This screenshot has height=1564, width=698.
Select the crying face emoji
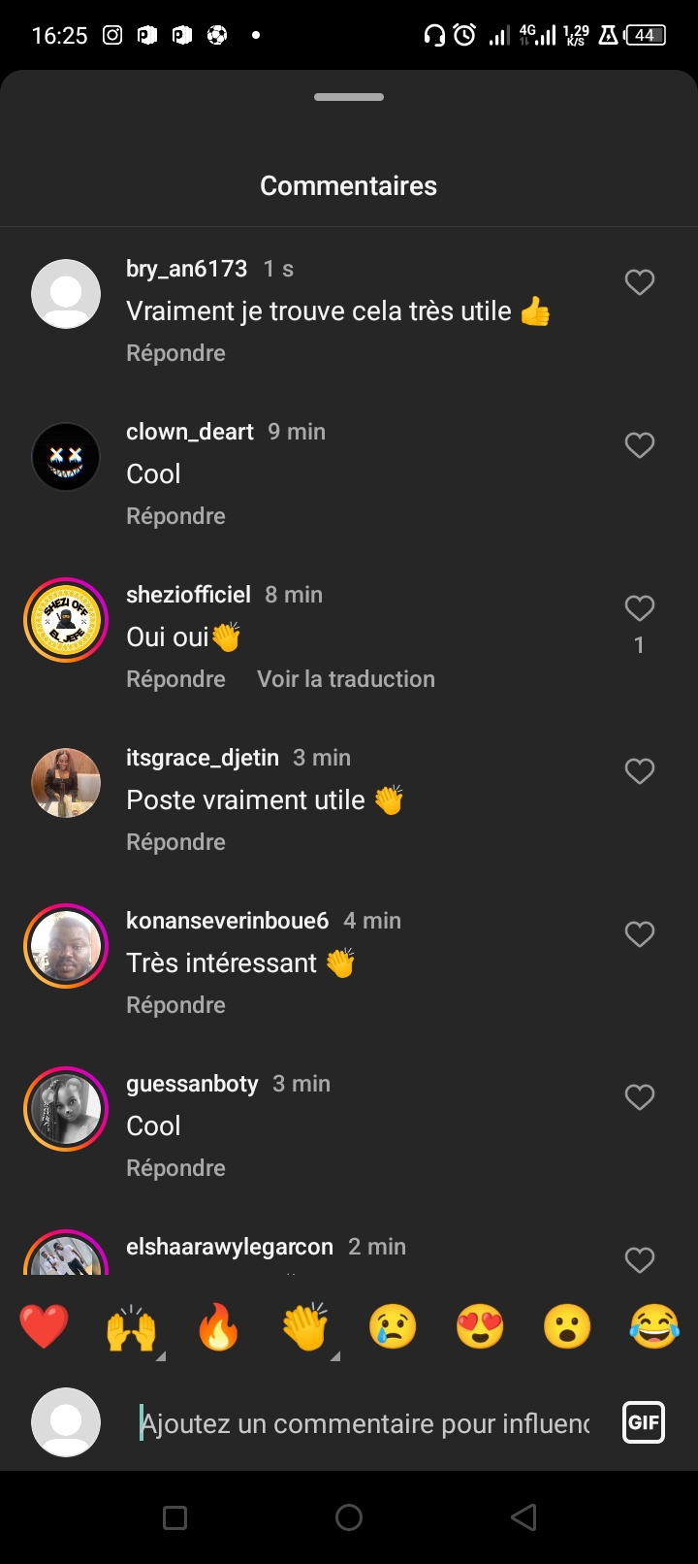[393, 1326]
